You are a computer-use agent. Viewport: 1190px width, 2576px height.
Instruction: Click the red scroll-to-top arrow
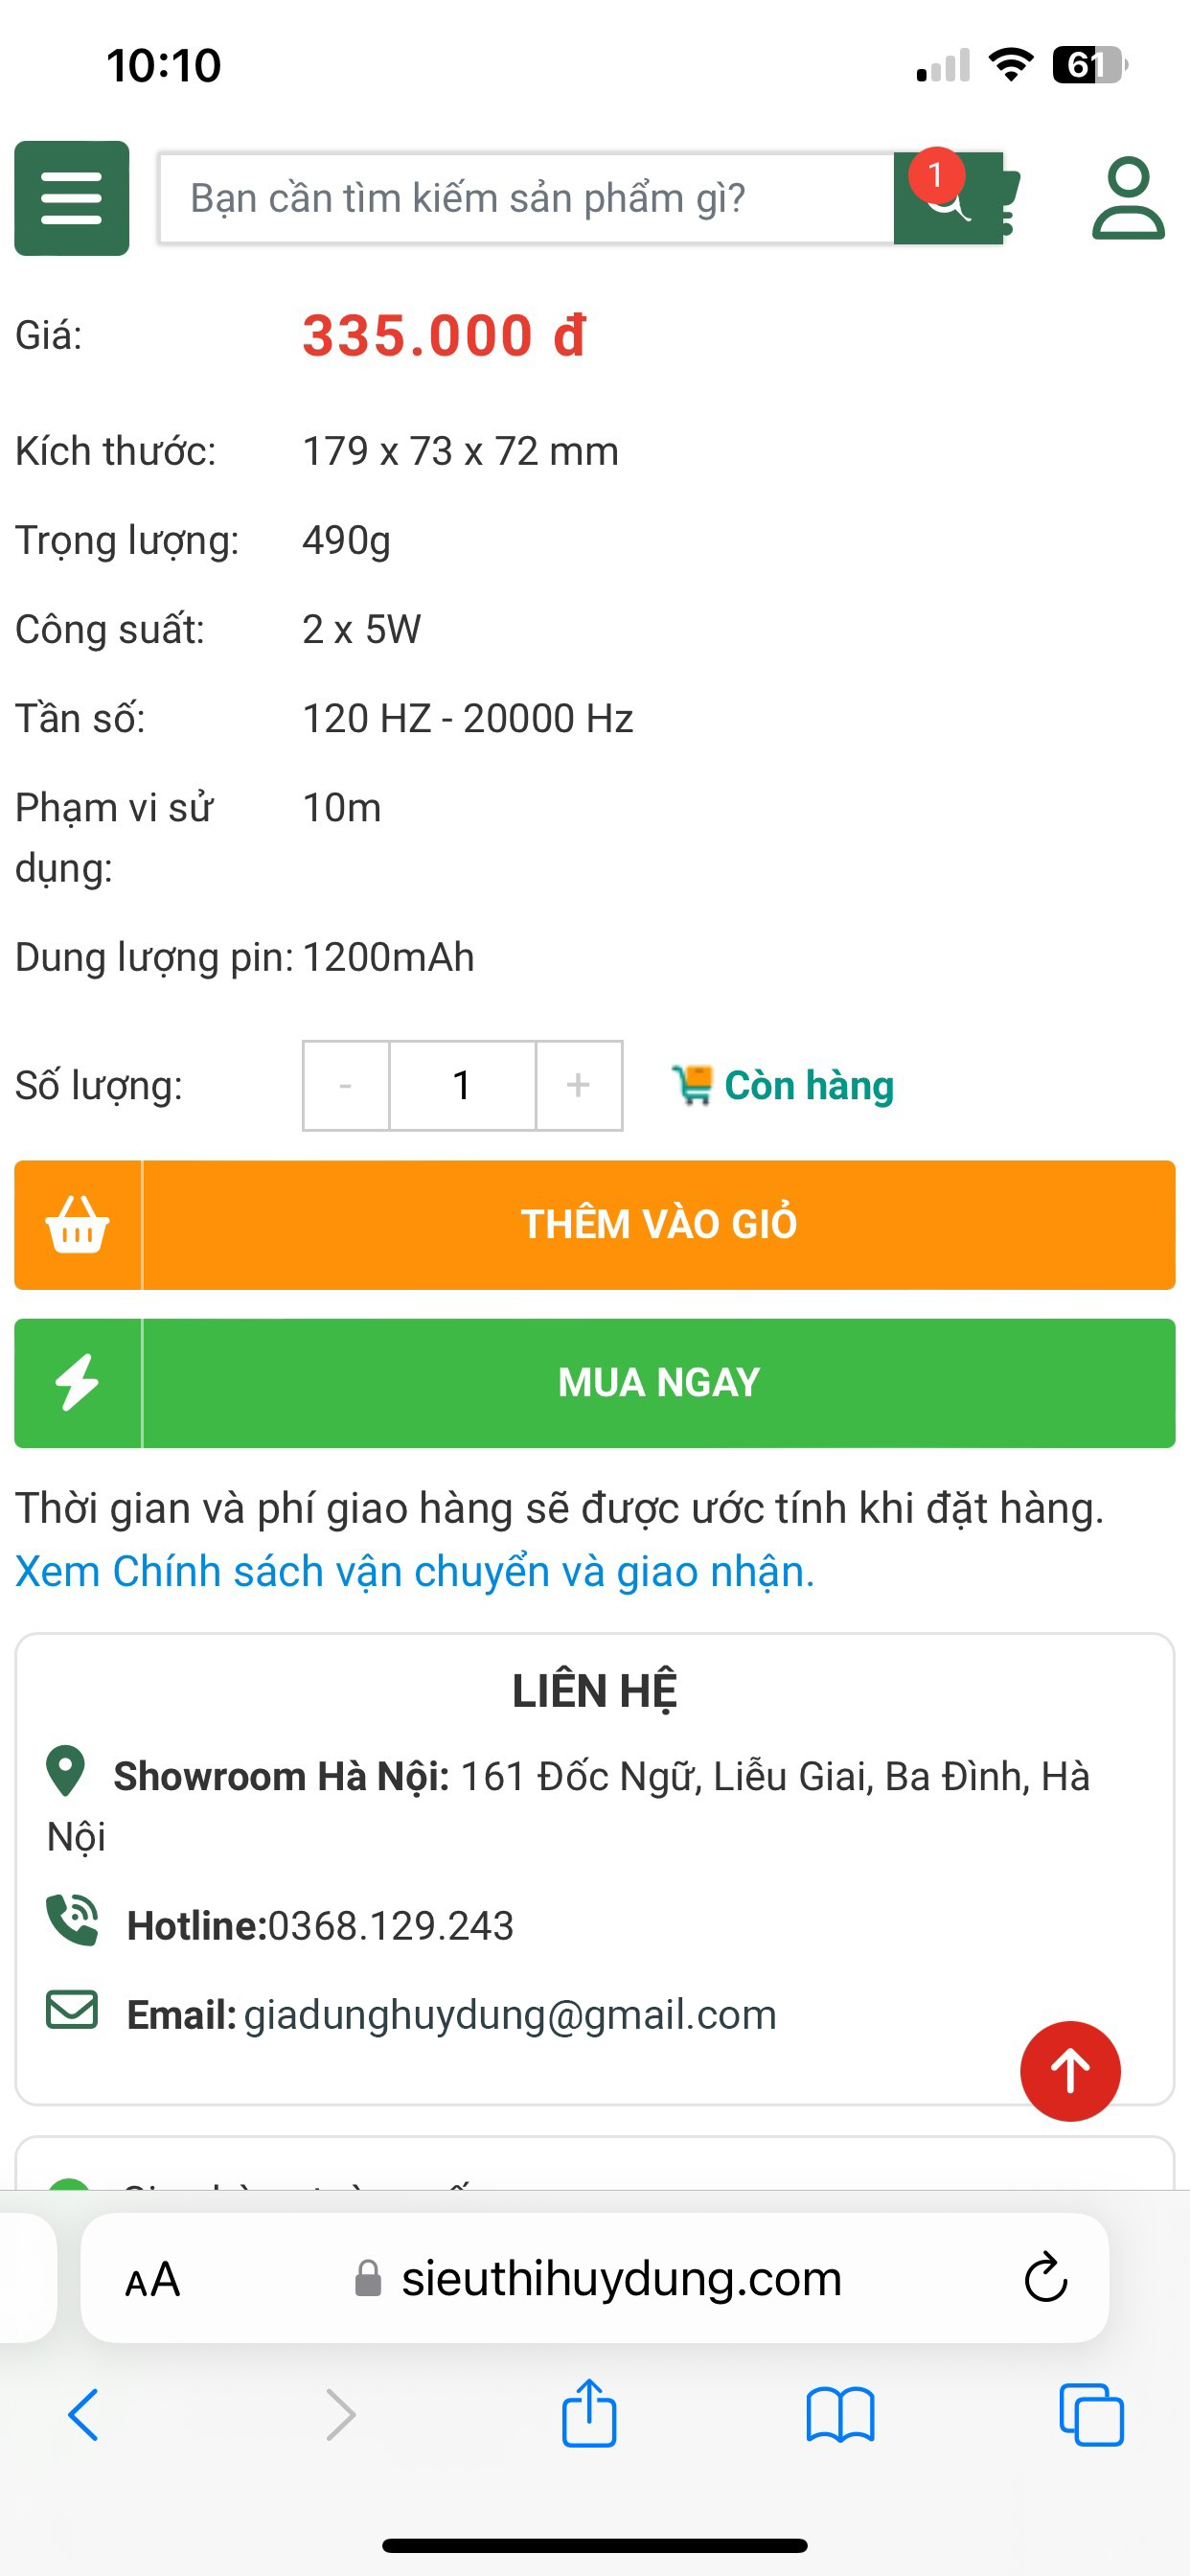1069,2070
